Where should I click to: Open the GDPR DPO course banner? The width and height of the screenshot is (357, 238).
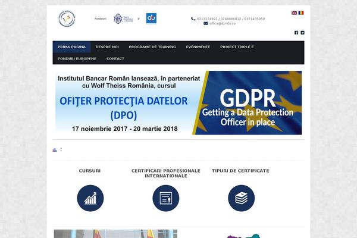click(178, 103)
